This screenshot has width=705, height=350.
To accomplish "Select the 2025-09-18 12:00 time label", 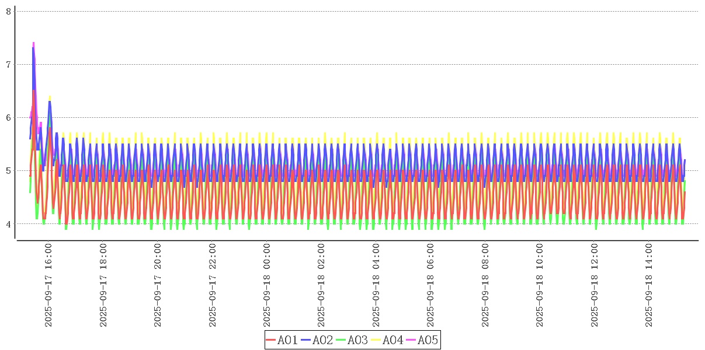I will (x=595, y=285).
